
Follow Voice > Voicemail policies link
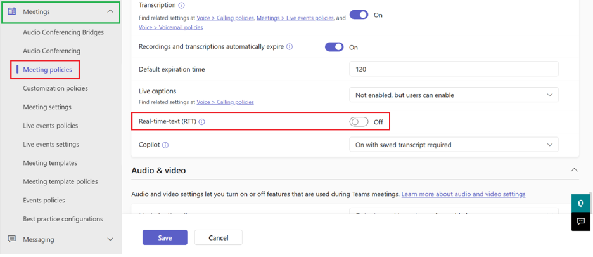pos(171,27)
